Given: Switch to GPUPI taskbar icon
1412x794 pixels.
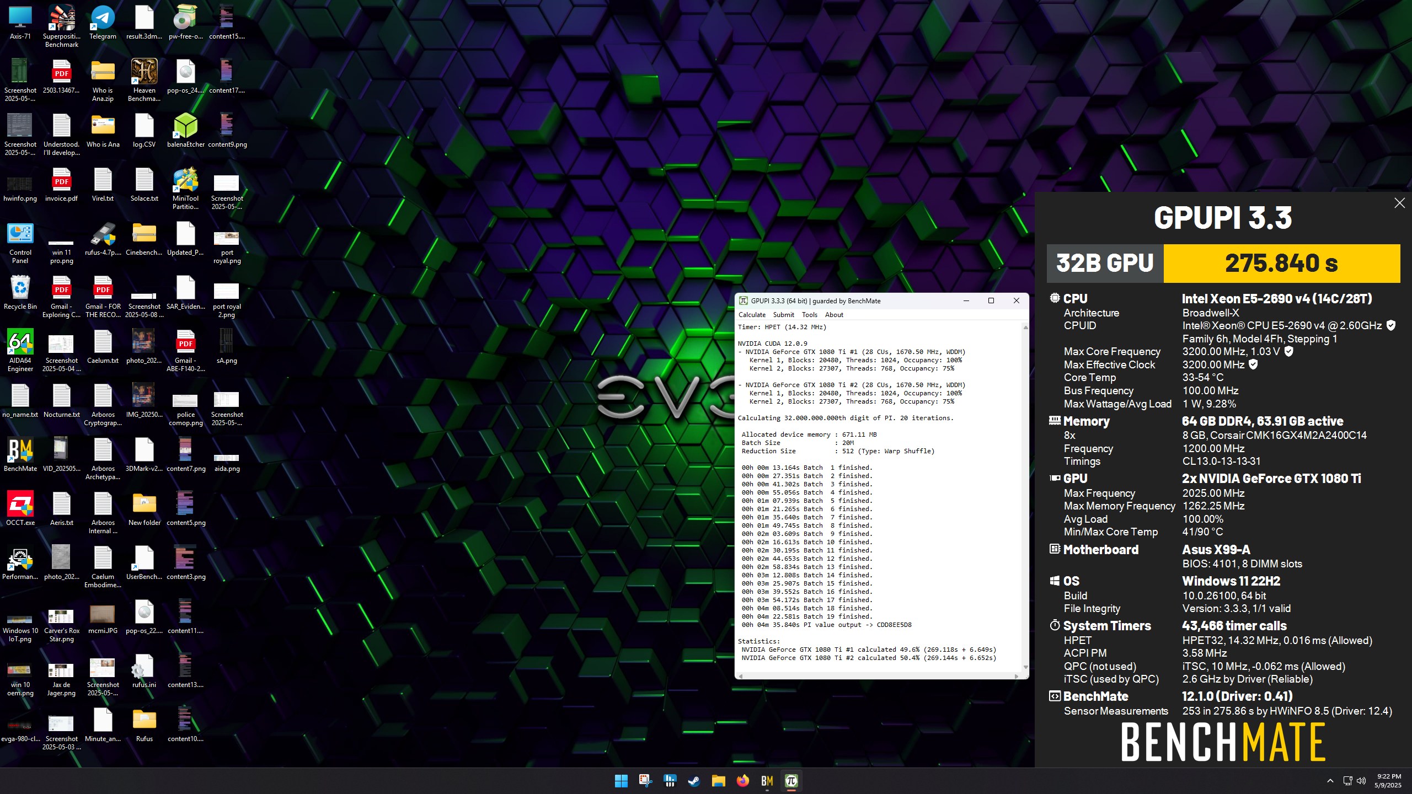Looking at the screenshot, I should click(791, 781).
